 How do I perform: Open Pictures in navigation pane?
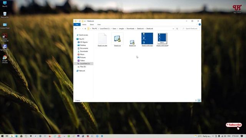click(81, 58)
